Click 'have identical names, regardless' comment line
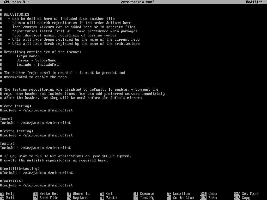267x200 pixels. [58, 35]
